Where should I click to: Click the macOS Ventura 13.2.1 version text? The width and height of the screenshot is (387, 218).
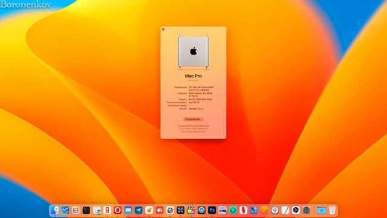coord(196,109)
